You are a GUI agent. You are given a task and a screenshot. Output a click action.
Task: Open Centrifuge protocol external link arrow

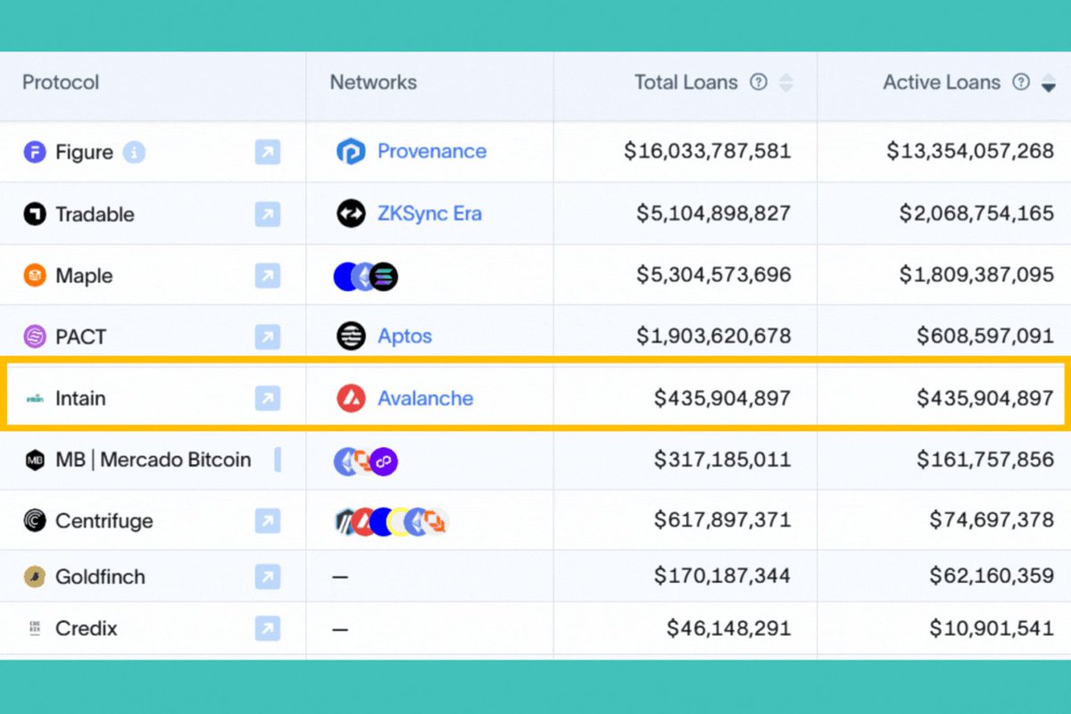[267, 521]
